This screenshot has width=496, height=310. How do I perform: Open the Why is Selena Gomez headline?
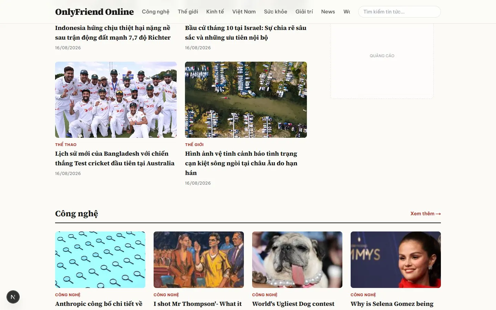coord(392,304)
